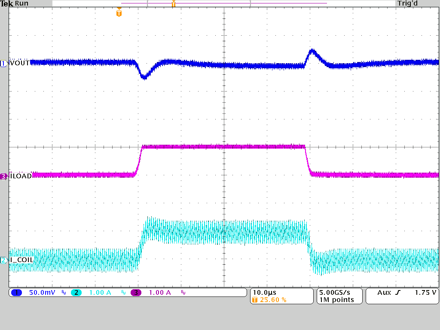Click the Trig'd trigger status indicator

(407, 3)
